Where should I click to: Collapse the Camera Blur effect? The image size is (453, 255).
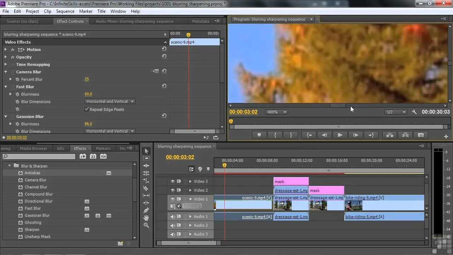coord(5,72)
